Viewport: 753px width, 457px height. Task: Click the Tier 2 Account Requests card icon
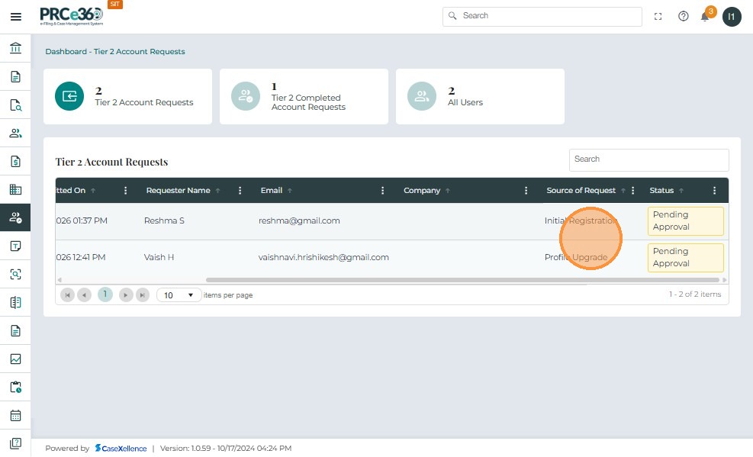(x=69, y=96)
